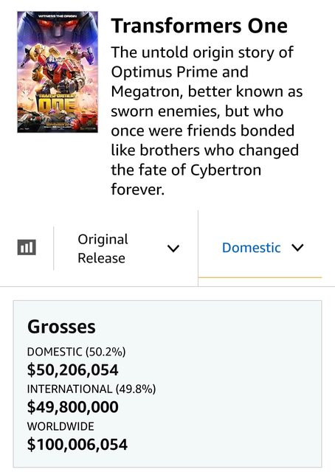
Task: Open the Original Release dropdown
Action: [125, 249]
